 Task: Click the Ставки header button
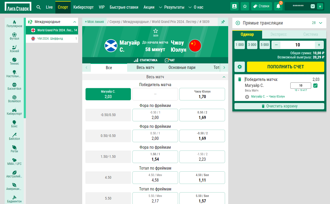click(262, 6)
